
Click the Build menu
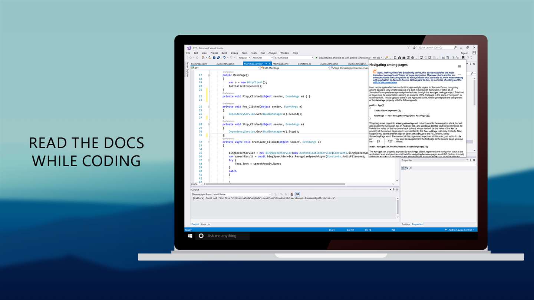tap(224, 53)
